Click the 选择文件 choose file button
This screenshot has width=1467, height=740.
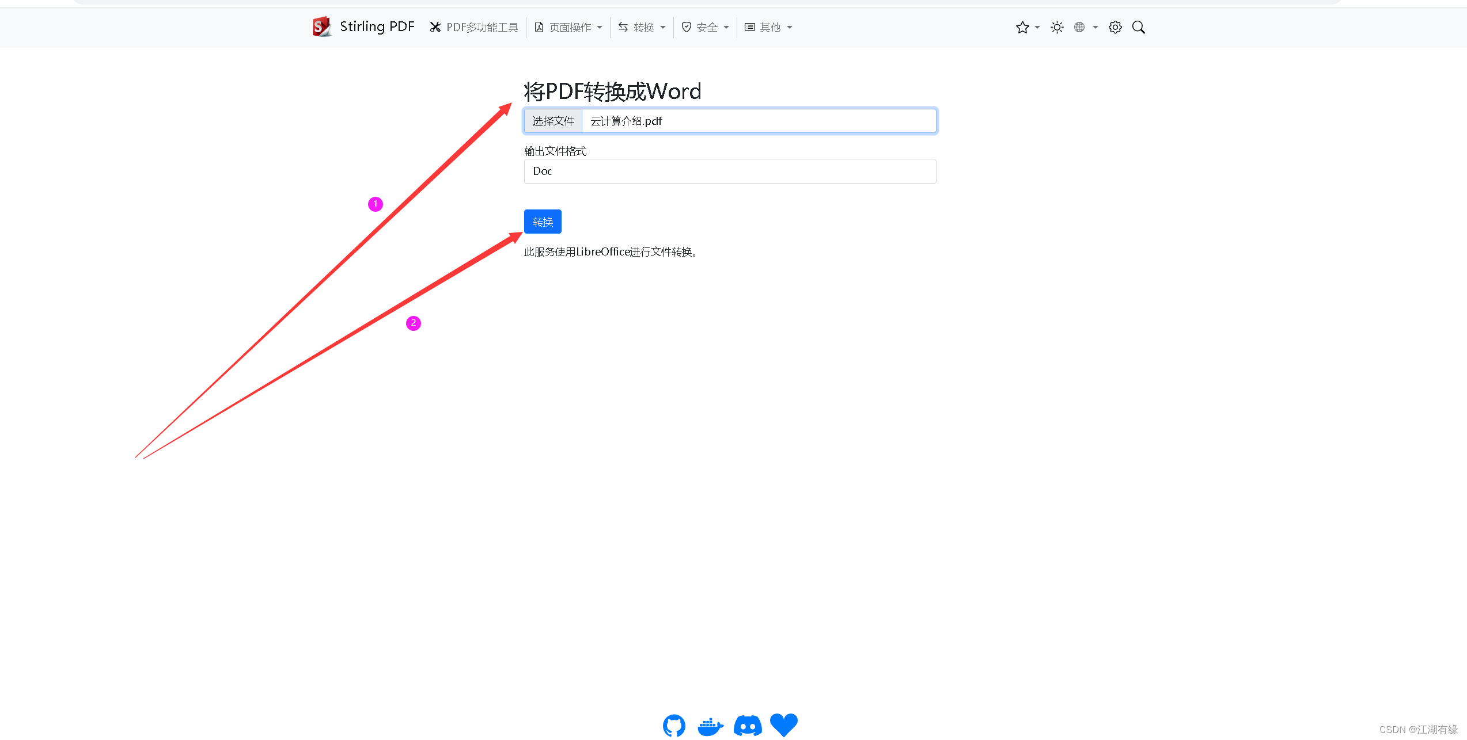553,121
